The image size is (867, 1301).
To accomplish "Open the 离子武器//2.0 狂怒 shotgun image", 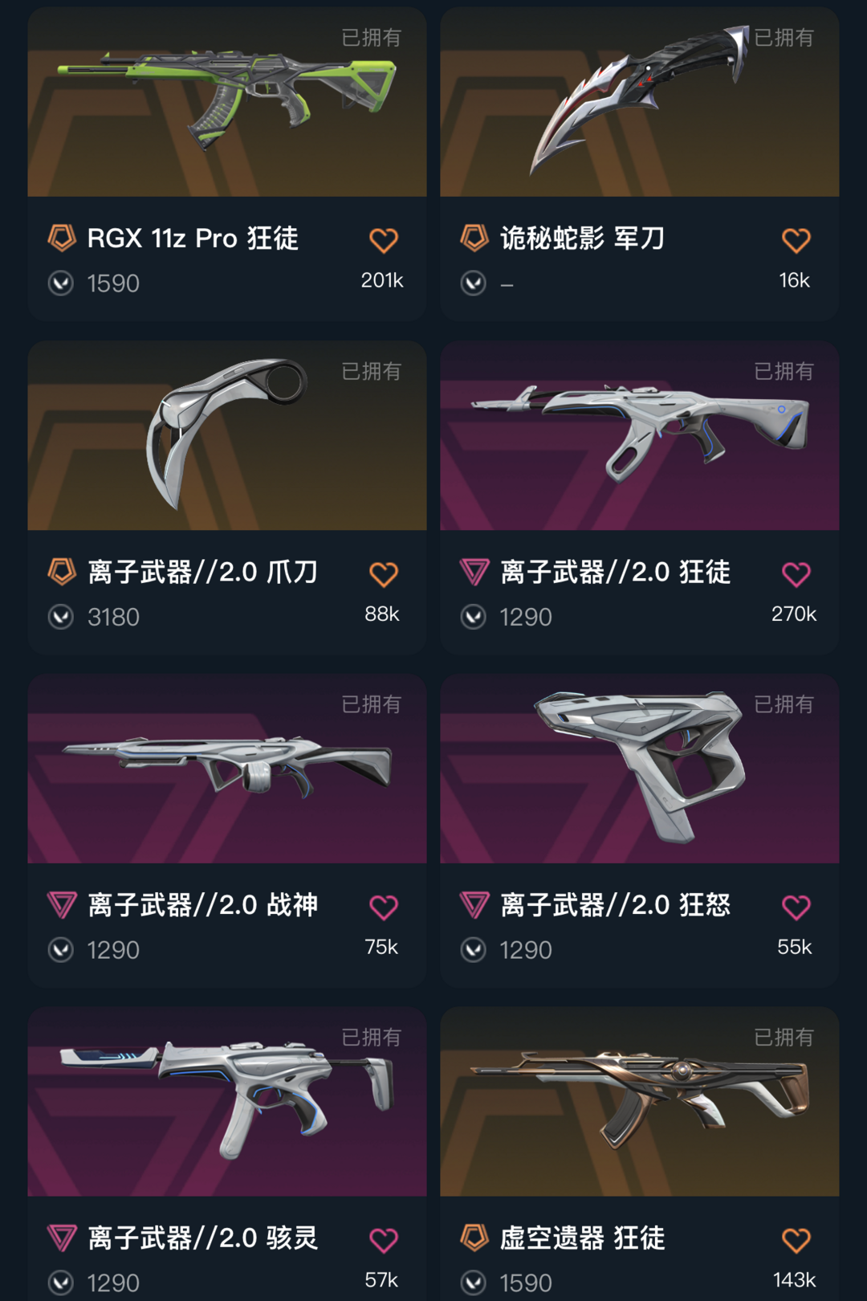I will [x=640, y=769].
